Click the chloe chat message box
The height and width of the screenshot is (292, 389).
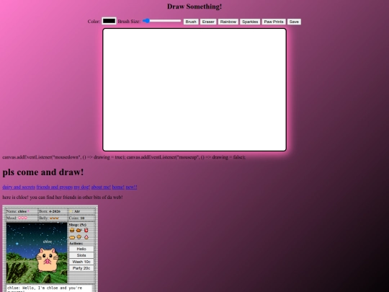tap(49, 288)
